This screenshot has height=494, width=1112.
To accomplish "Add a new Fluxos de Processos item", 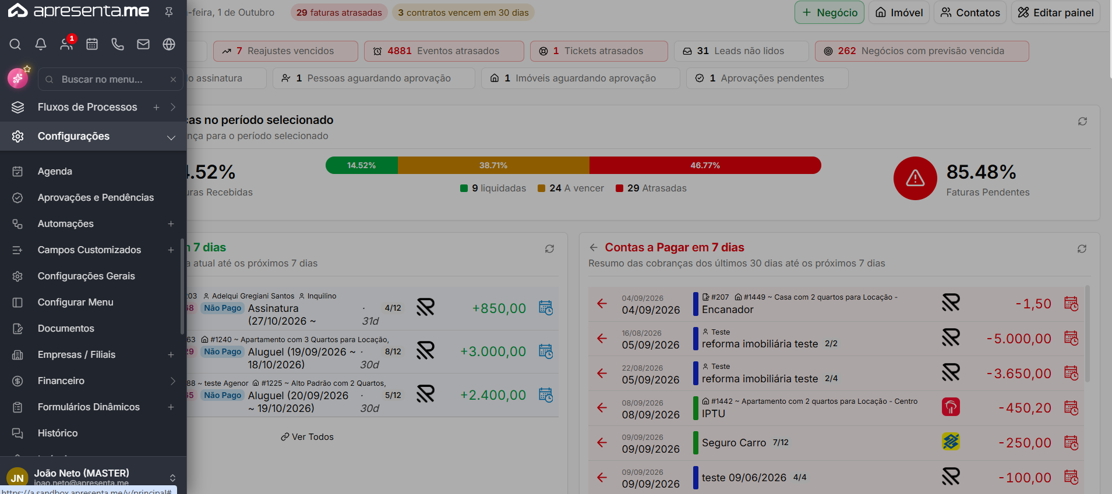I will coord(156,107).
